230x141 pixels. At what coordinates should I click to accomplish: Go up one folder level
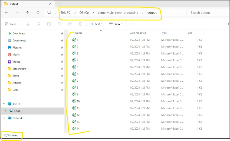coord(27,13)
